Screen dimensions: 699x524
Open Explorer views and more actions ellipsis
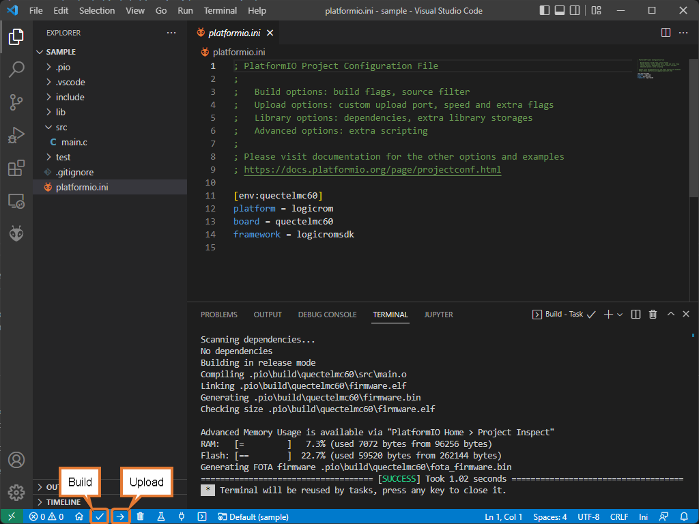click(x=171, y=33)
